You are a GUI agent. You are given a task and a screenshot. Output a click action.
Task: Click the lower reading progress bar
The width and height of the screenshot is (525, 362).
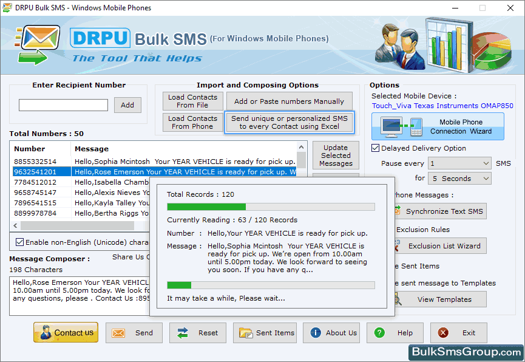(x=271, y=285)
